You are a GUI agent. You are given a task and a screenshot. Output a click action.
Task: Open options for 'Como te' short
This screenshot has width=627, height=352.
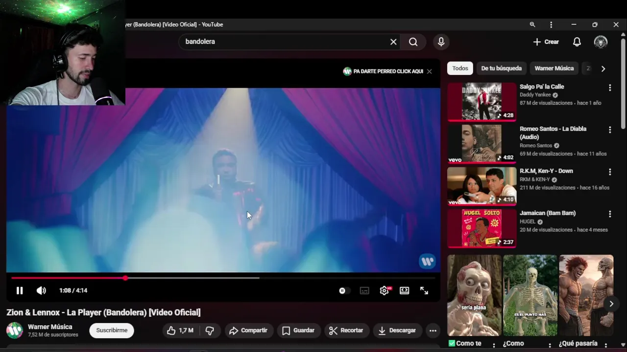pyautogui.click(x=494, y=345)
